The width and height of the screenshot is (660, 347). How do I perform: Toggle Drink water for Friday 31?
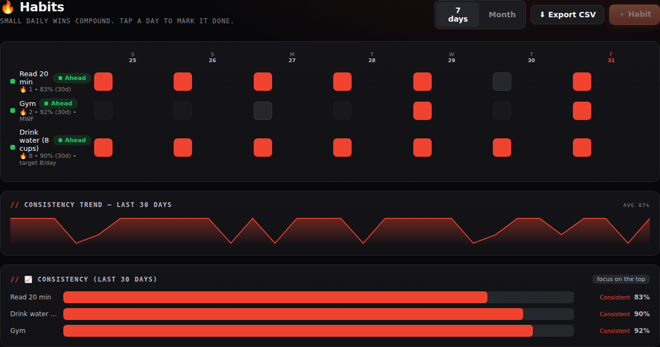pos(582,148)
